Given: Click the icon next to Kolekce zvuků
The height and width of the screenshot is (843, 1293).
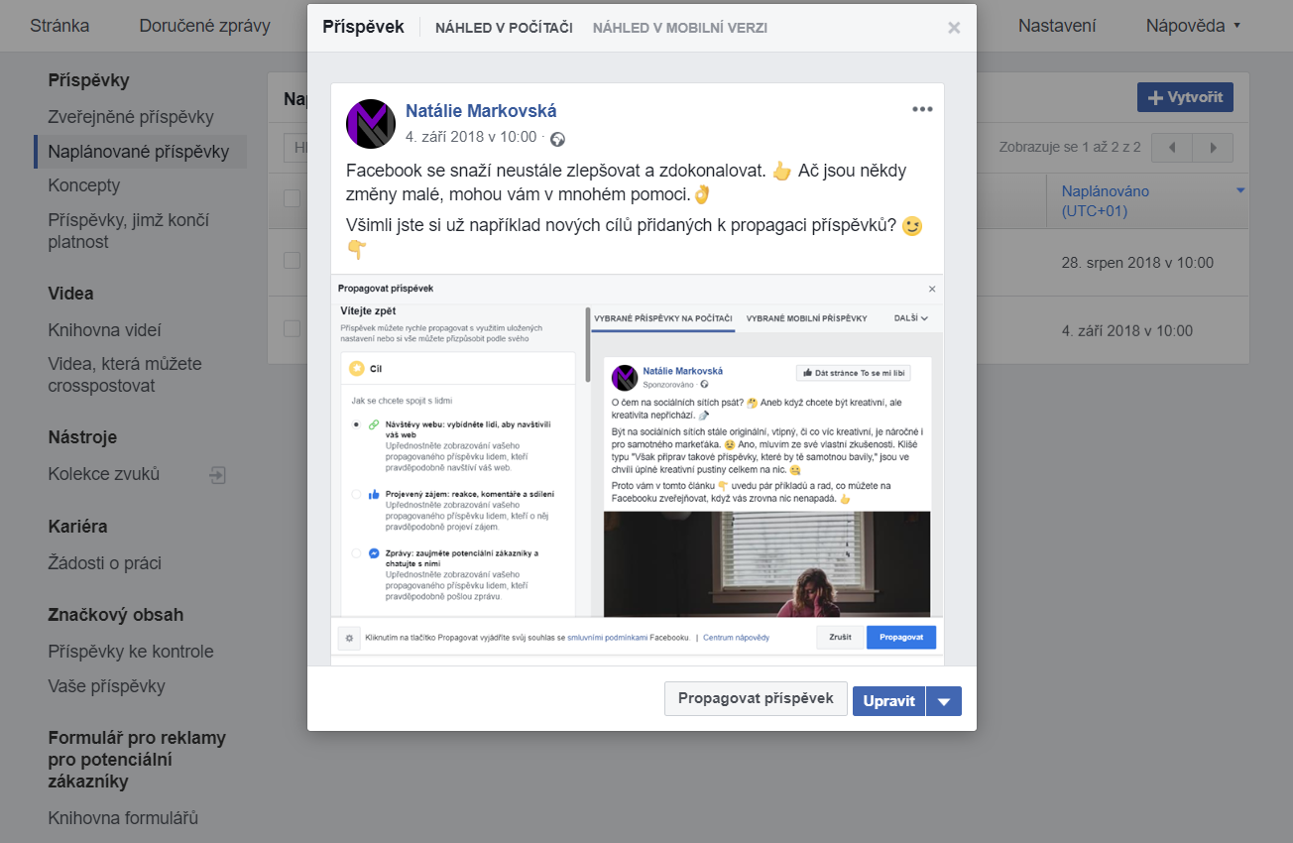Looking at the screenshot, I should click(217, 475).
